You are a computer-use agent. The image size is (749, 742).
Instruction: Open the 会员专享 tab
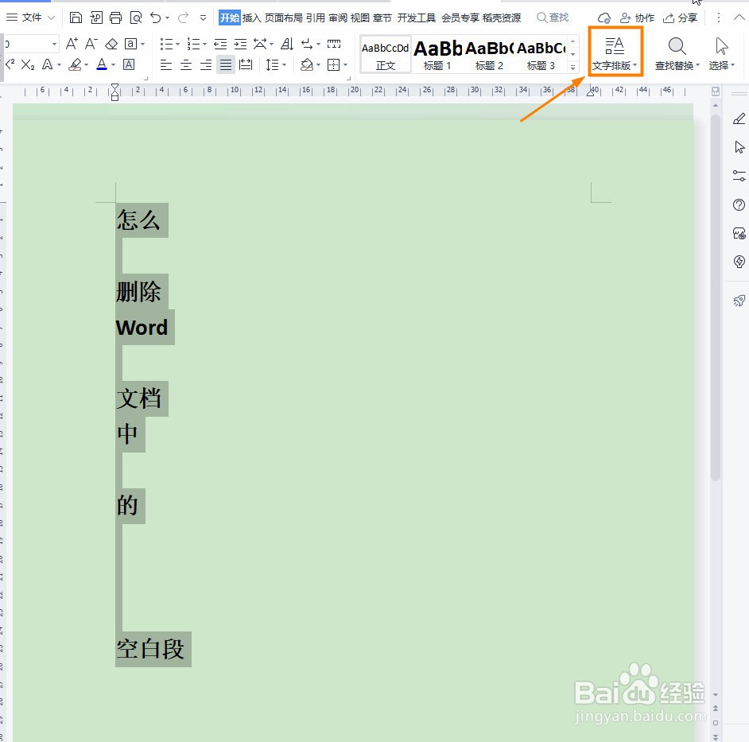click(x=460, y=18)
